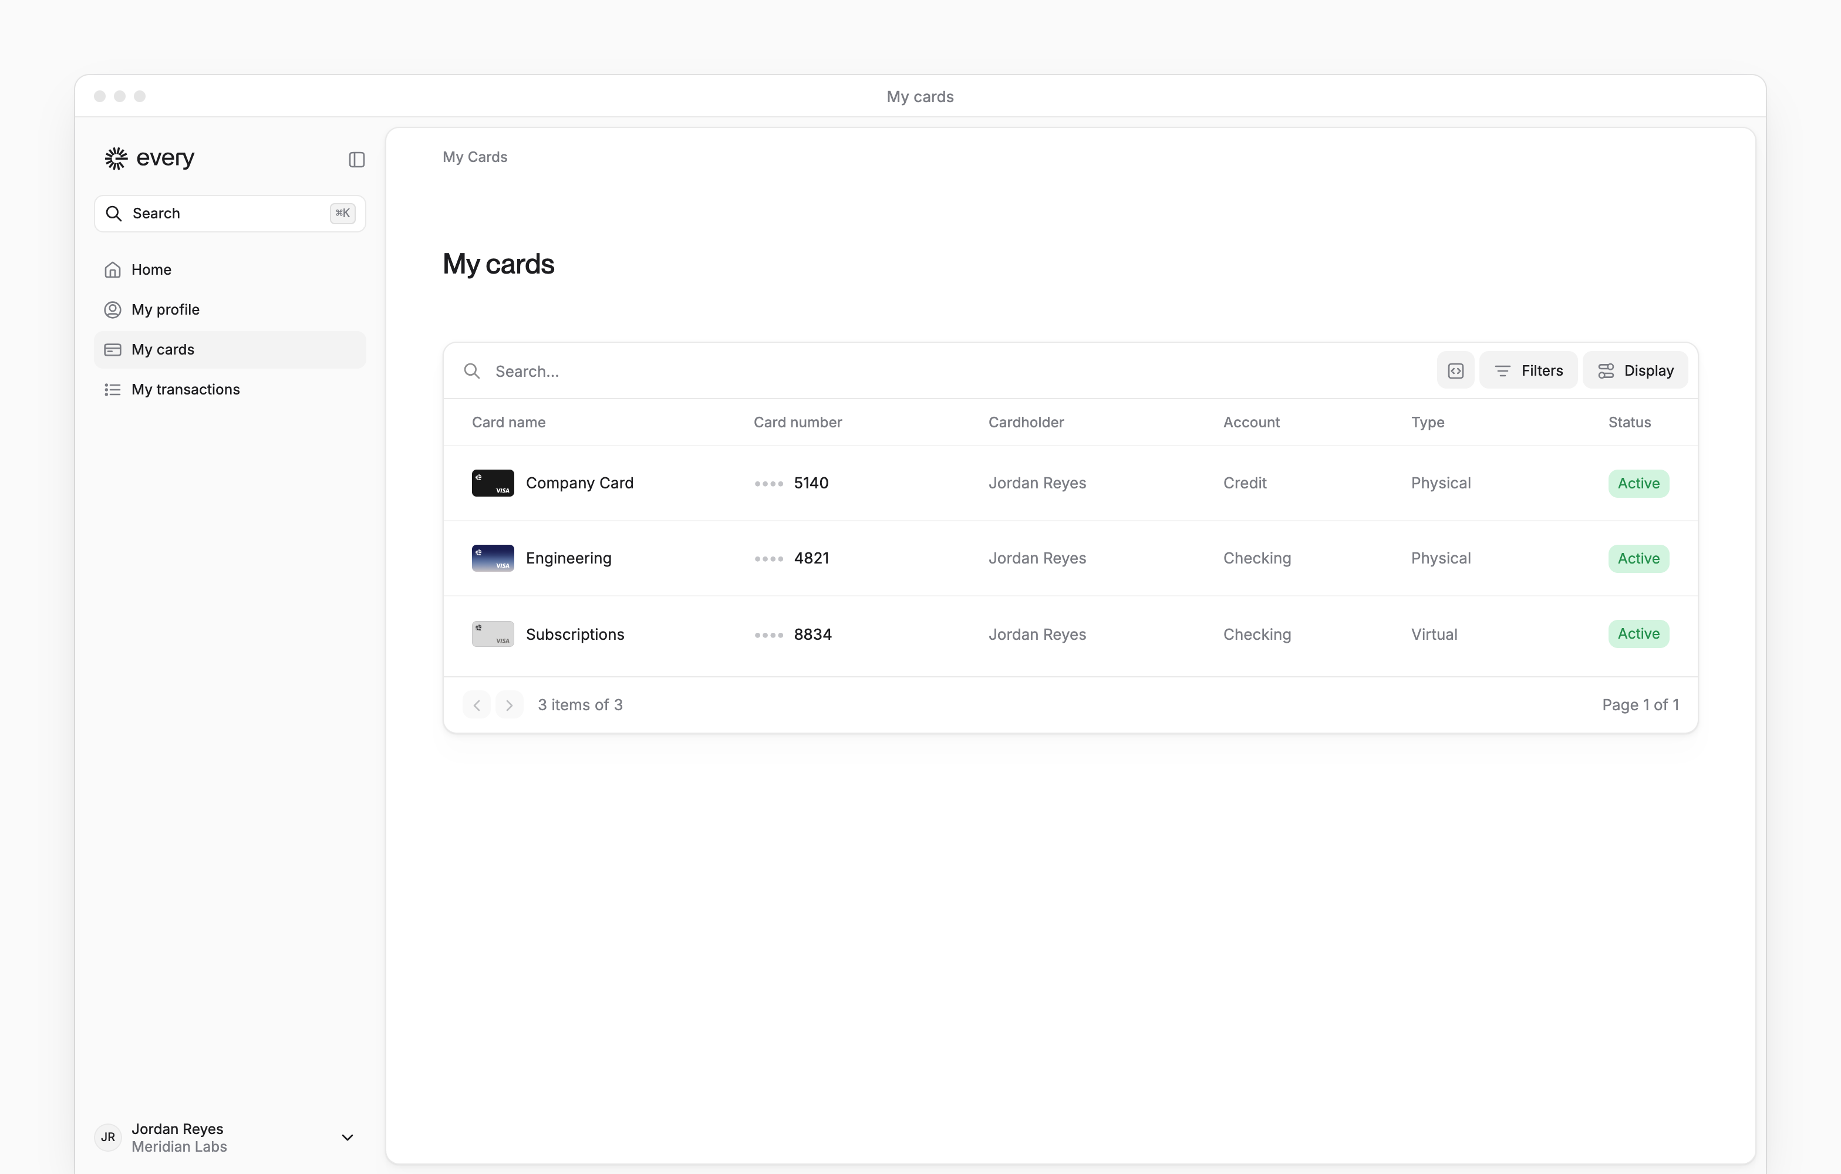Screen dimensions: 1841x1174
Task: Click the Cardholder column header
Action: (1026, 422)
